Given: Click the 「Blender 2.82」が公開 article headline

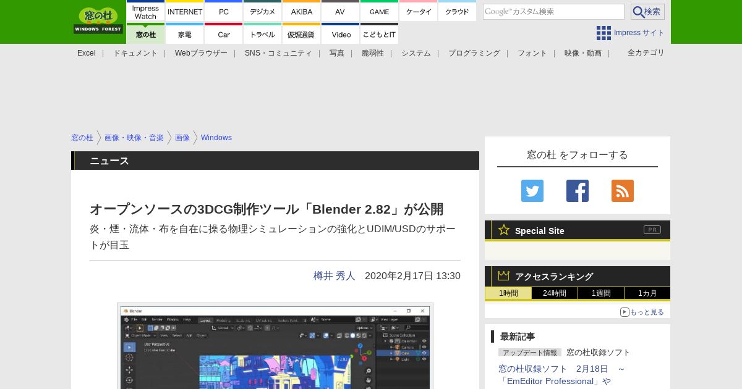Looking at the screenshot, I should click(x=267, y=209).
